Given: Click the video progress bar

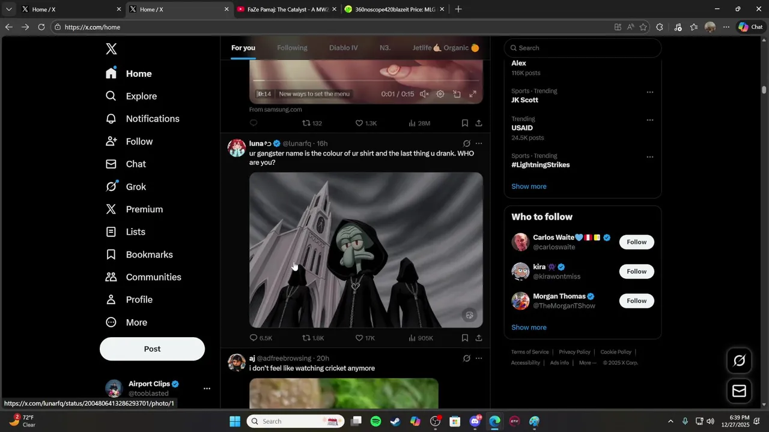Looking at the screenshot, I should tap(366, 81).
